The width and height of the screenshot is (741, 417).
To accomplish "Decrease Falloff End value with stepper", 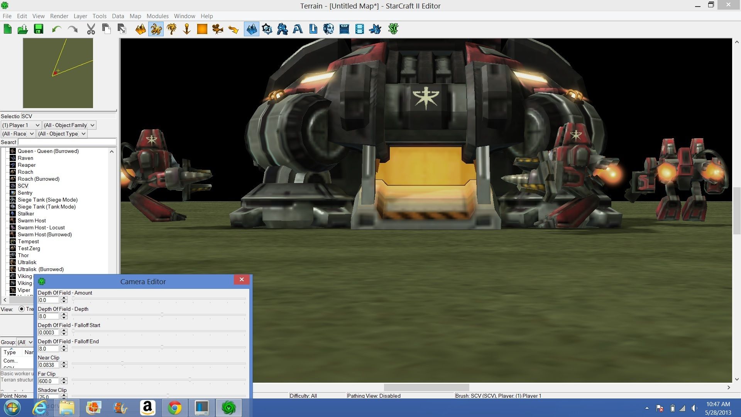I will point(64,350).
